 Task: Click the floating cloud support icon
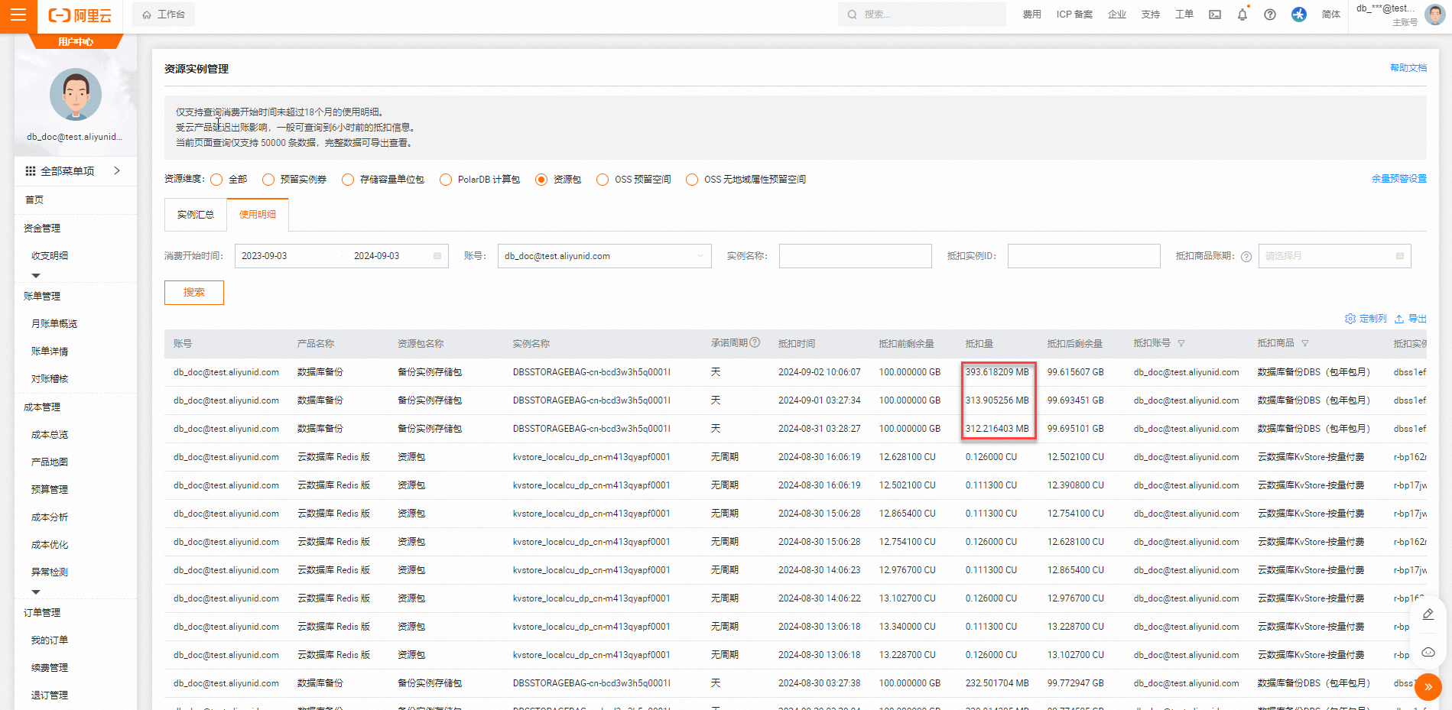(1428, 653)
